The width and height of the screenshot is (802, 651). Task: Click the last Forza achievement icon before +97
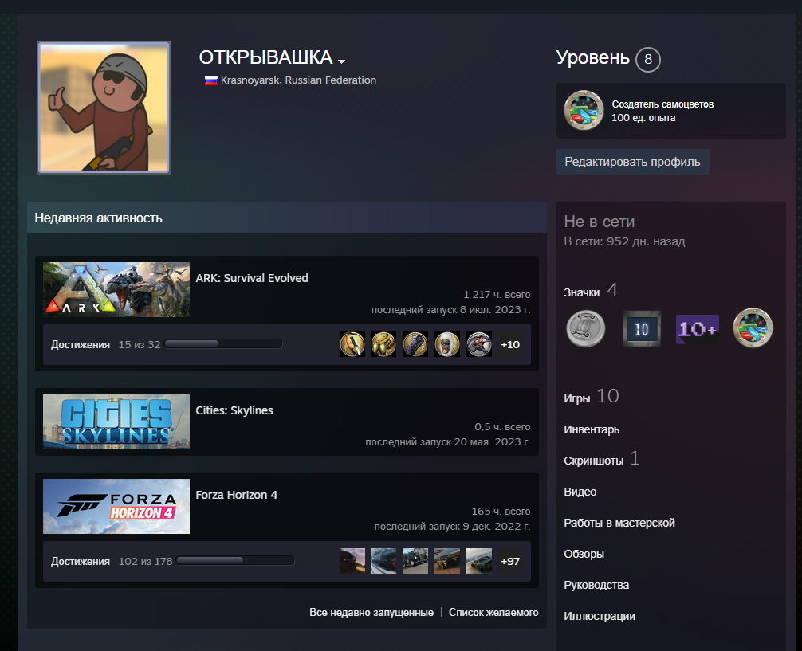coord(479,561)
